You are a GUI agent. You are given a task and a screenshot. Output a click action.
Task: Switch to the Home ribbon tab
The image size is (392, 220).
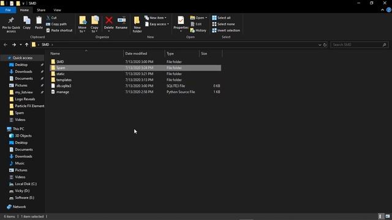[24, 10]
